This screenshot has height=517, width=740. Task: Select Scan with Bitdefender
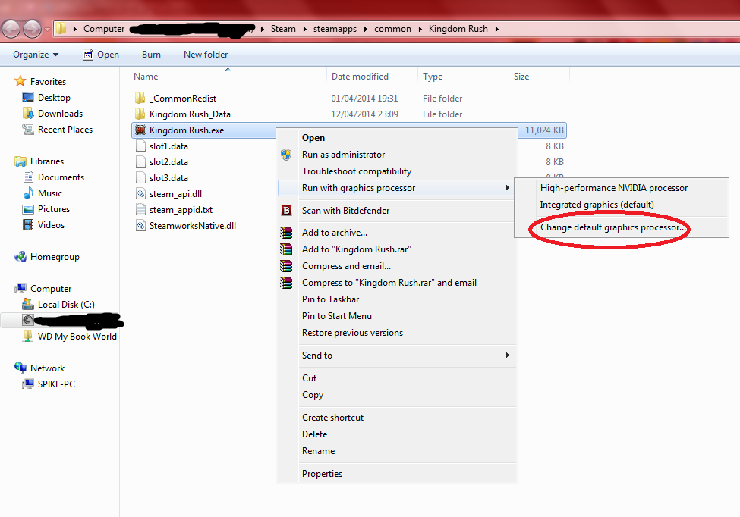tap(396, 211)
